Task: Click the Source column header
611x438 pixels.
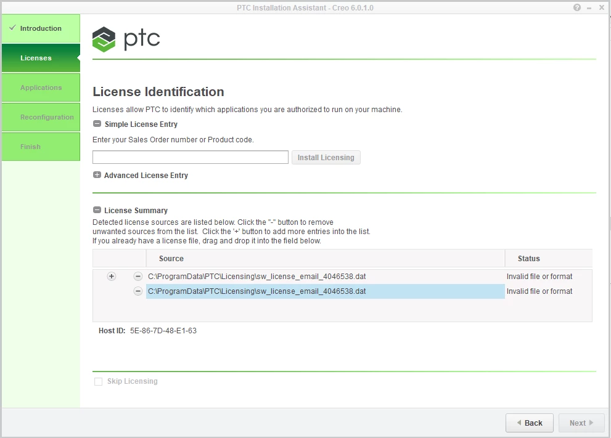Action: click(171, 258)
